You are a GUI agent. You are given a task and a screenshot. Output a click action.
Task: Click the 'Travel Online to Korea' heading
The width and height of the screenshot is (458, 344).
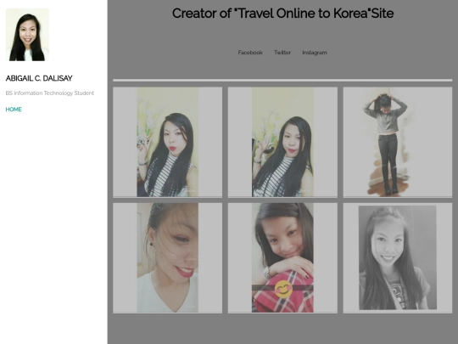point(282,14)
